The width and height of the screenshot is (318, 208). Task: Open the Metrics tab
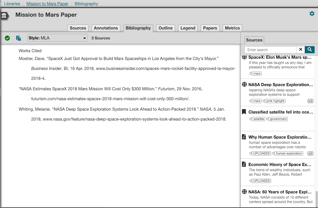pyautogui.click(x=232, y=28)
